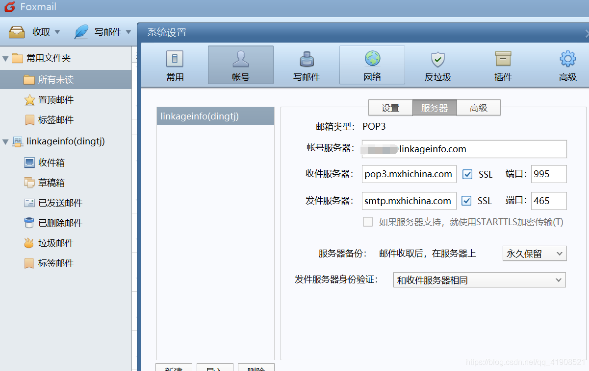The height and width of the screenshot is (371, 589).
Task: Open the 插件 box icon
Action: (503, 59)
